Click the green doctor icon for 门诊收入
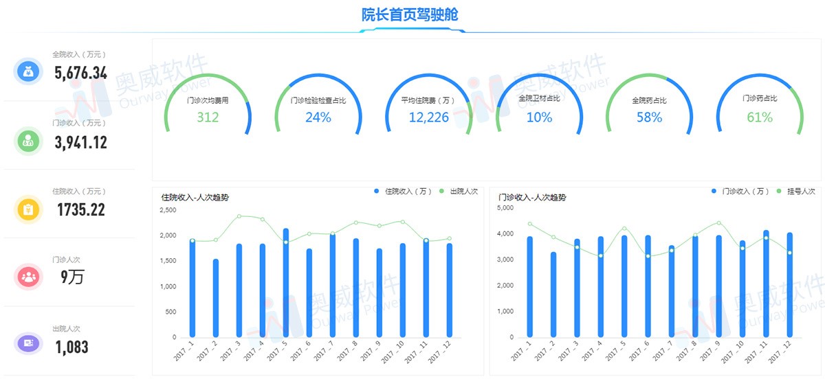The width and height of the screenshot is (825, 379). [x=28, y=141]
